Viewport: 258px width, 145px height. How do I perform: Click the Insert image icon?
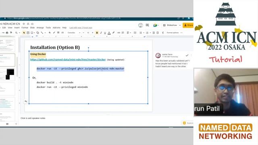pos(32,33)
